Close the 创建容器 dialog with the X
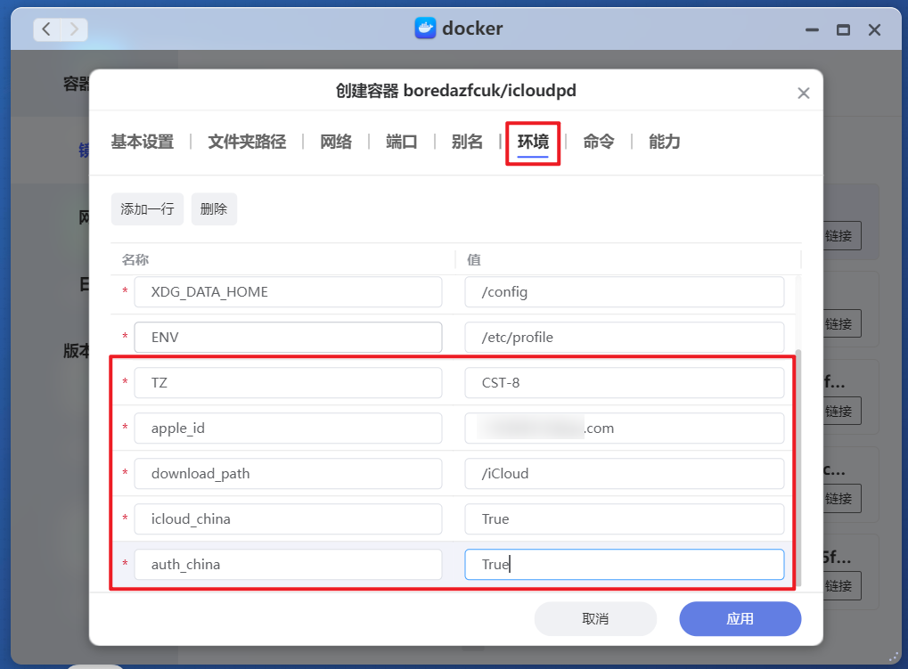The image size is (908, 669). pos(803,92)
